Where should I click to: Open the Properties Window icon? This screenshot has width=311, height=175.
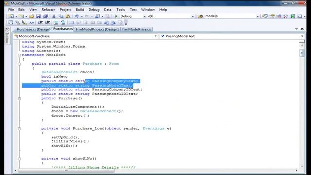(x=272, y=16)
